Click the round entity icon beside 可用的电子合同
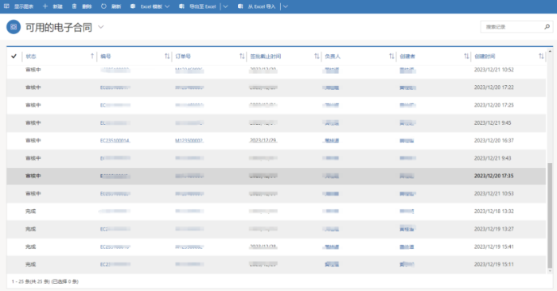The image size is (557, 291). (14, 27)
